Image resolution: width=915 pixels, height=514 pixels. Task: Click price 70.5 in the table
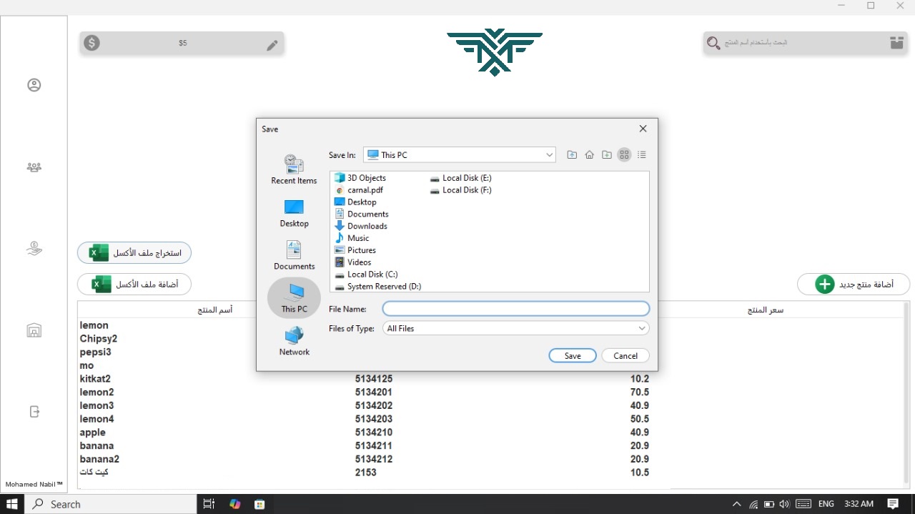tap(640, 392)
